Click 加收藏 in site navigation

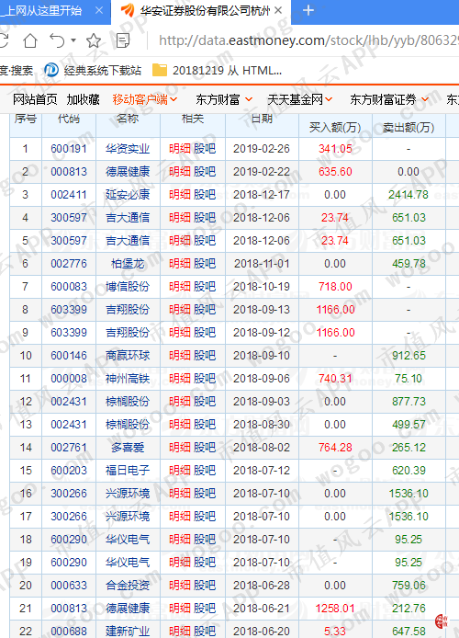click(x=83, y=99)
